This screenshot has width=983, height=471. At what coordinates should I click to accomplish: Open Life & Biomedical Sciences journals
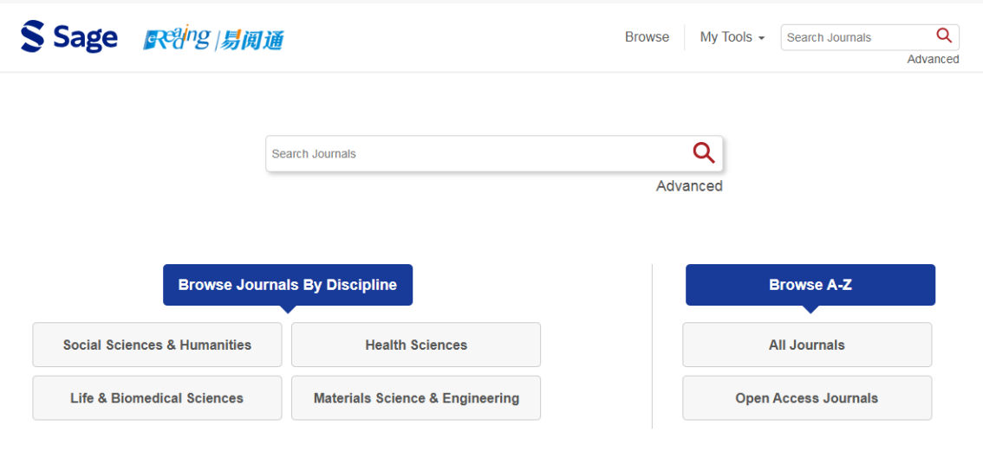coord(157,398)
